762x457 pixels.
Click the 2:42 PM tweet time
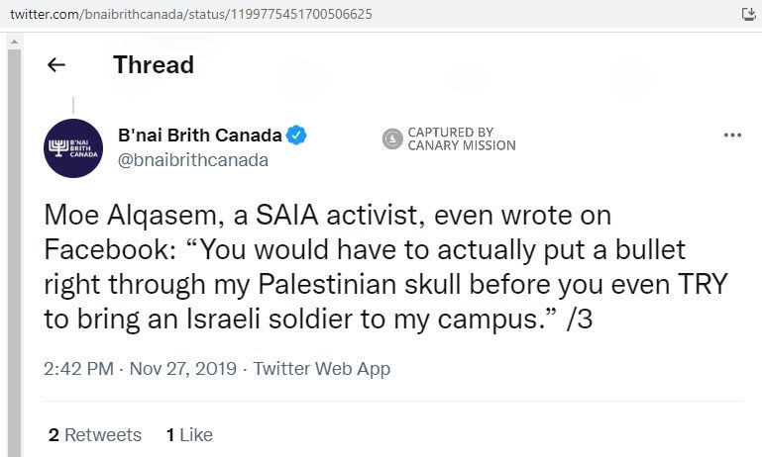coord(80,369)
